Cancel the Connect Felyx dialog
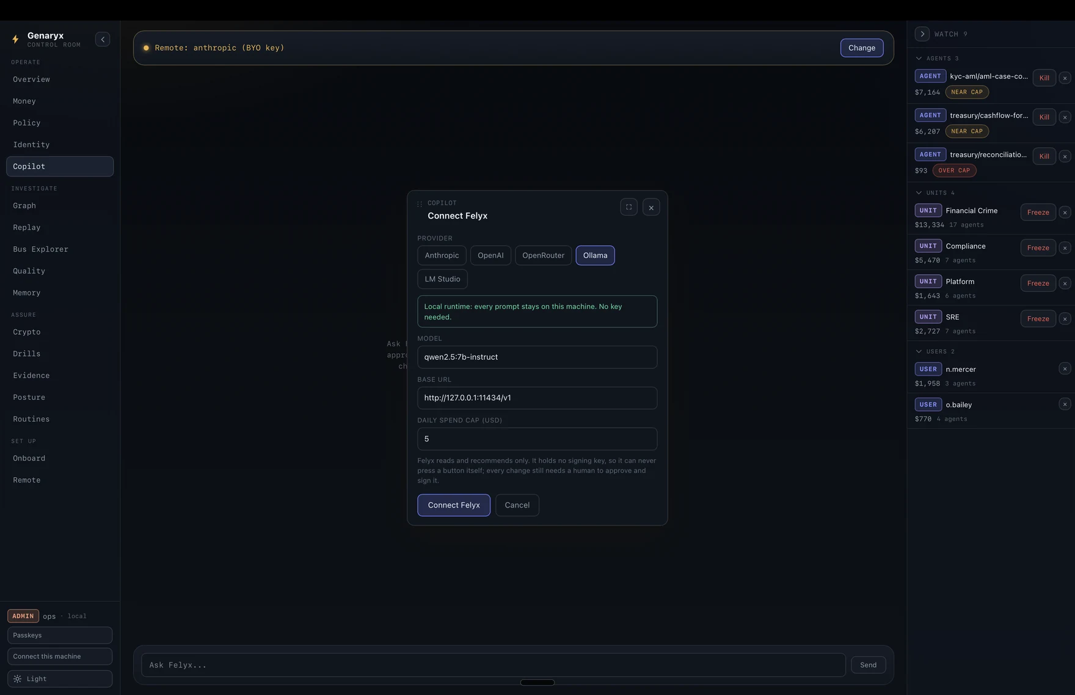Image resolution: width=1075 pixels, height=695 pixels. tap(517, 505)
